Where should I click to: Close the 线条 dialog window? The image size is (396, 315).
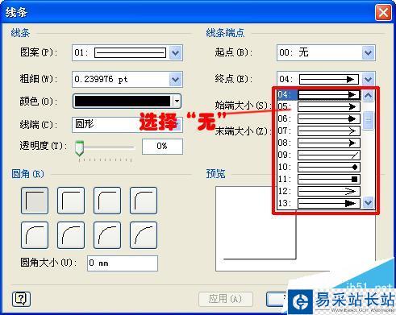tap(383, 12)
